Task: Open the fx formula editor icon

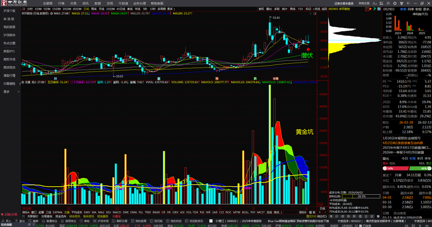Action: point(388,3)
